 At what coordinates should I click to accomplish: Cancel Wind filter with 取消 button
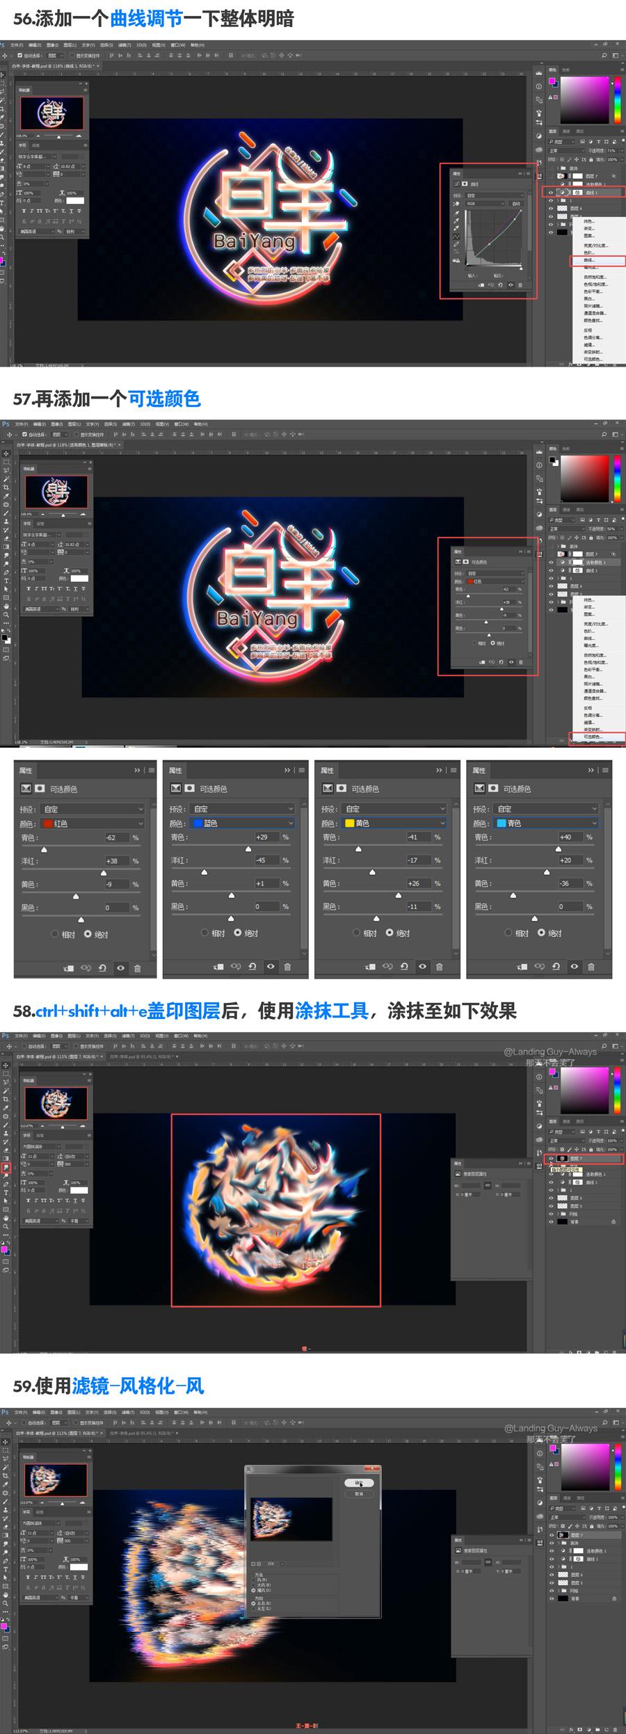(x=359, y=1494)
